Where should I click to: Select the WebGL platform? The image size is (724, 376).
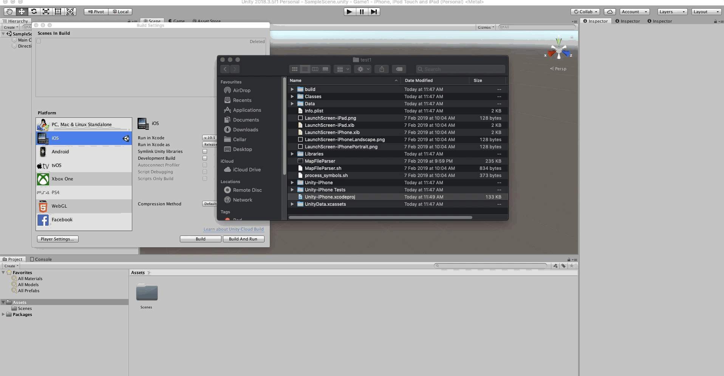click(x=84, y=206)
